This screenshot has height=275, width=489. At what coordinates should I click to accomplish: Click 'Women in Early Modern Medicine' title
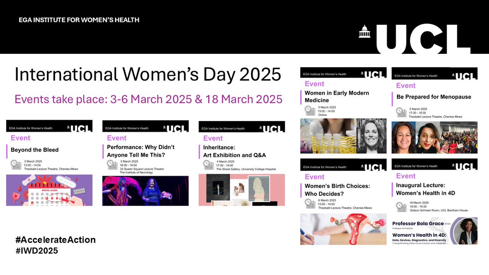click(x=337, y=97)
